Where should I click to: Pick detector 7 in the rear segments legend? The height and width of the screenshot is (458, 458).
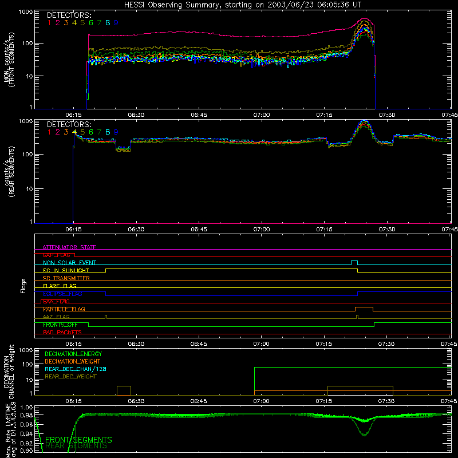[x=99, y=132]
